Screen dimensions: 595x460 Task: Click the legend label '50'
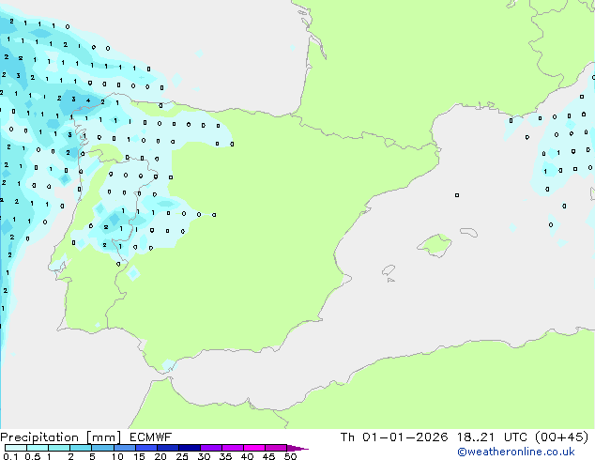[x=290, y=456]
